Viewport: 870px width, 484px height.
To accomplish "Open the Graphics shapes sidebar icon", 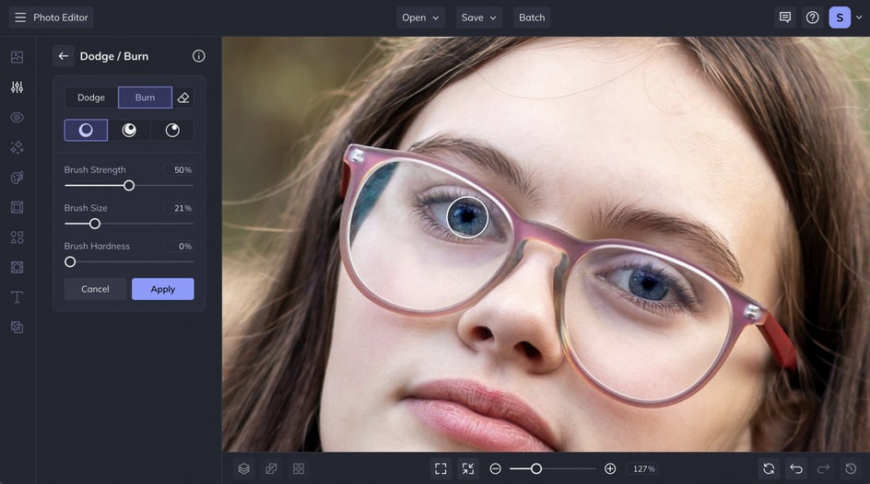I will coord(18,237).
